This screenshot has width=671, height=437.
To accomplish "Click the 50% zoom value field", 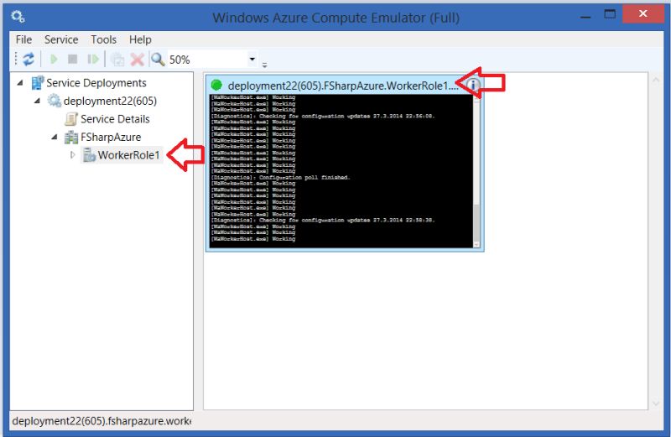I will click(x=206, y=59).
